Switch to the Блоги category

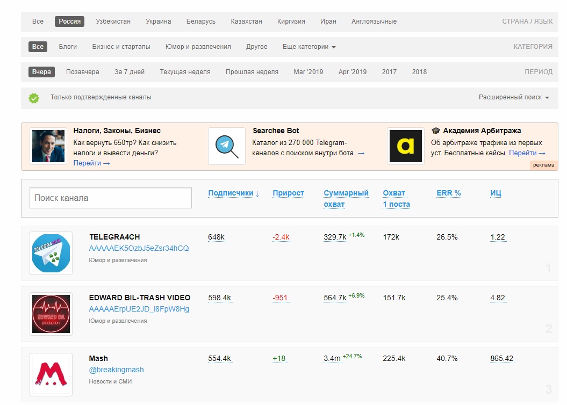[68, 47]
